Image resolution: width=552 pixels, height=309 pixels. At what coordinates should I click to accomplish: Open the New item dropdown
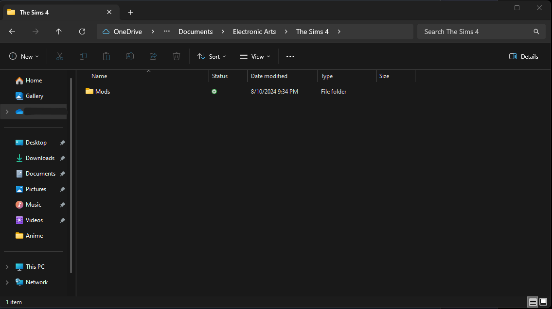(x=24, y=57)
